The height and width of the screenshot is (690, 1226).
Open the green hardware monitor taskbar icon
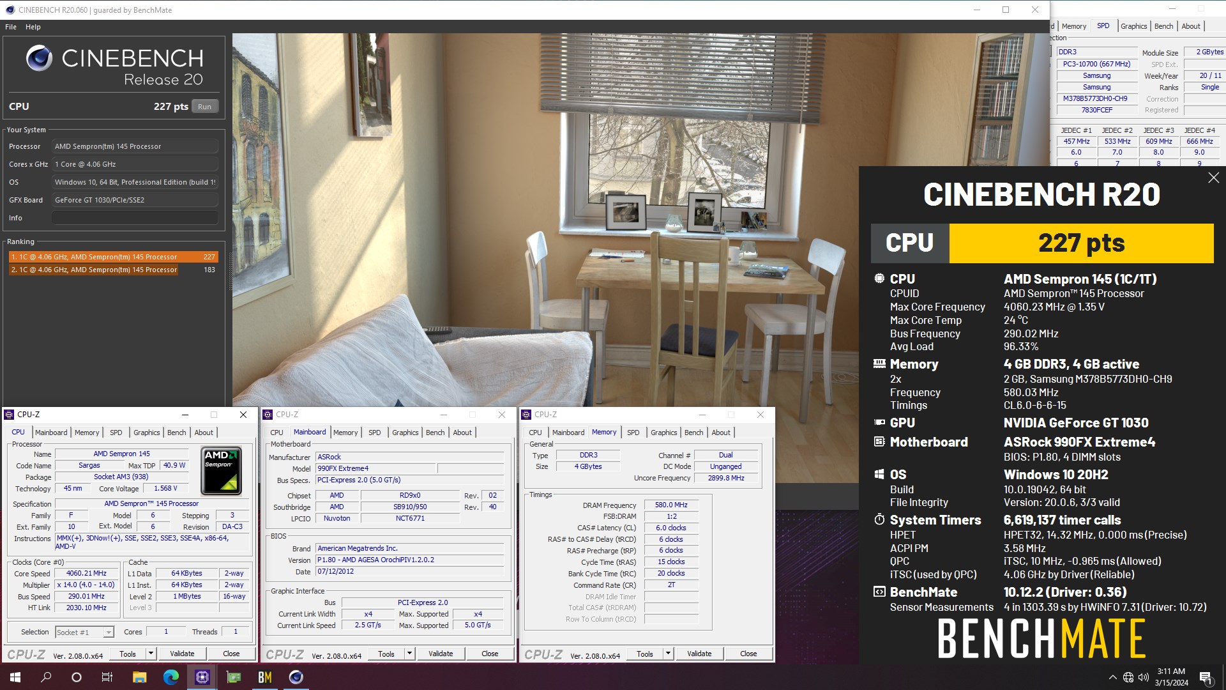click(234, 677)
